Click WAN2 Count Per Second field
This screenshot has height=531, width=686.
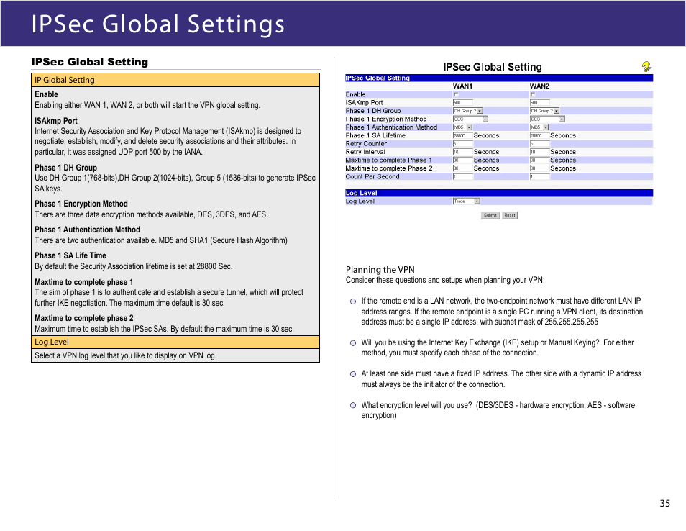540,177
